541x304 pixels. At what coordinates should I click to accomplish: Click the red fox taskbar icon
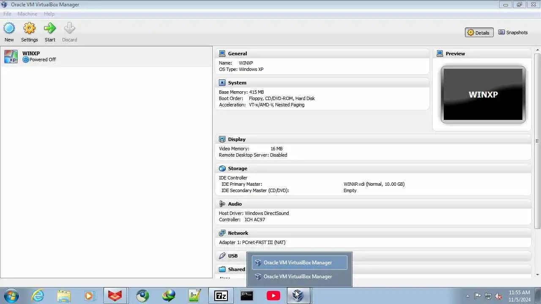(115, 296)
